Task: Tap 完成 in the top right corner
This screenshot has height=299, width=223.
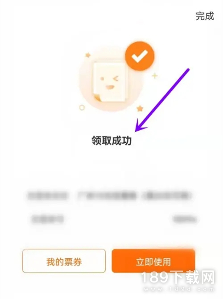Action: (x=205, y=16)
